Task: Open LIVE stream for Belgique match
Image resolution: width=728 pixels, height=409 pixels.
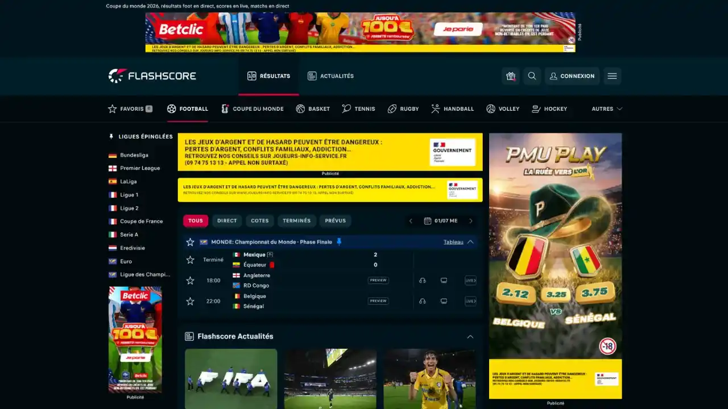Action: click(x=470, y=301)
